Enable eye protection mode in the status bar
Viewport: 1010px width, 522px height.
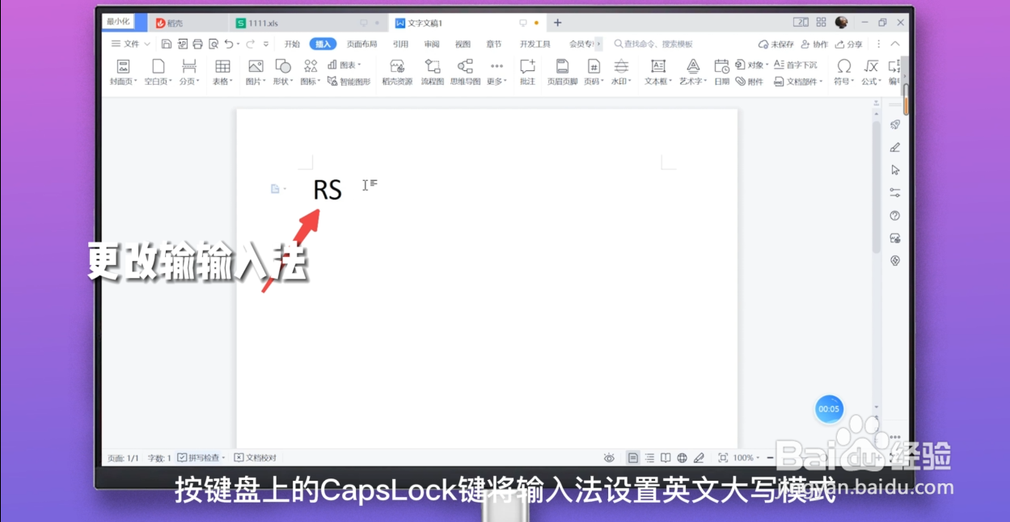610,457
